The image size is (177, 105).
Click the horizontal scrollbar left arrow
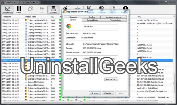(x=3, y=102)
